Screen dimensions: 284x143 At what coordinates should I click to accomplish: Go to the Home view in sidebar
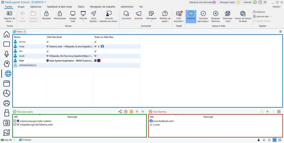click(7, 34)
